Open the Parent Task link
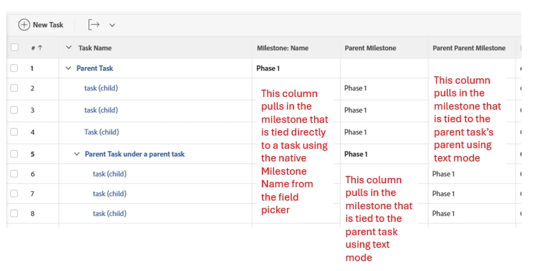This screenshot has height=271, width=550. pyautogui.click(x=95, y=68)
